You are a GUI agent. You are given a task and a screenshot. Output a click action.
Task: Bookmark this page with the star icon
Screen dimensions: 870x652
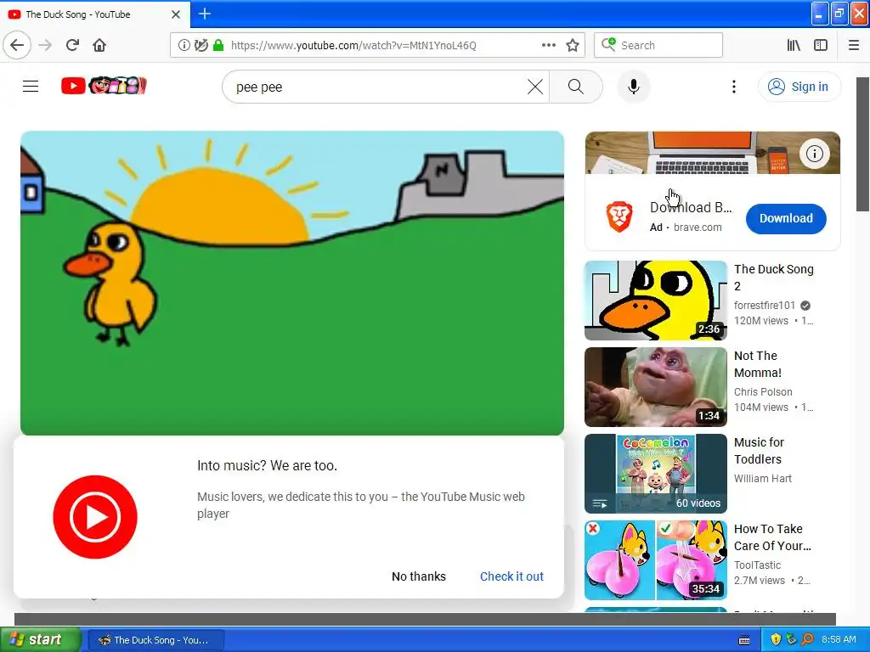(573, 45)
